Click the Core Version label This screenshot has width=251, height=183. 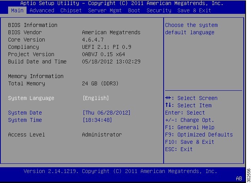click(27, 40)
